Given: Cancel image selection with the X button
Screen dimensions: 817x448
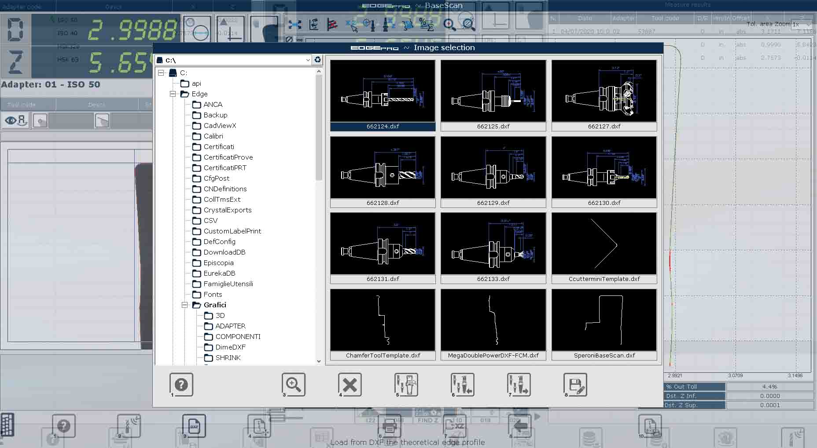Looking at the screenshot, I should (x=350, y=385).
